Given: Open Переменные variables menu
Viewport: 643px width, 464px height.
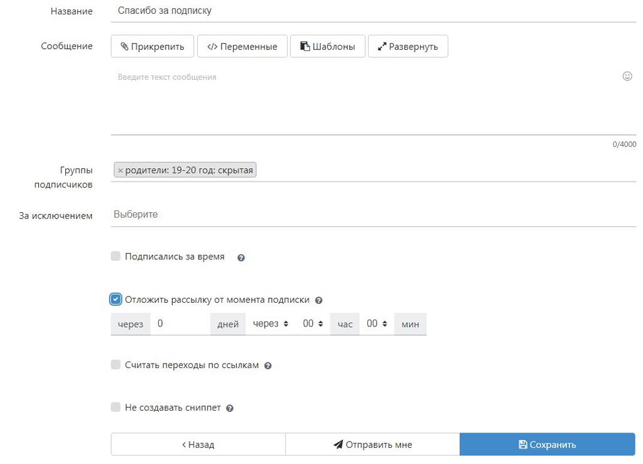Looking at the screenshot, I should 242,46.
